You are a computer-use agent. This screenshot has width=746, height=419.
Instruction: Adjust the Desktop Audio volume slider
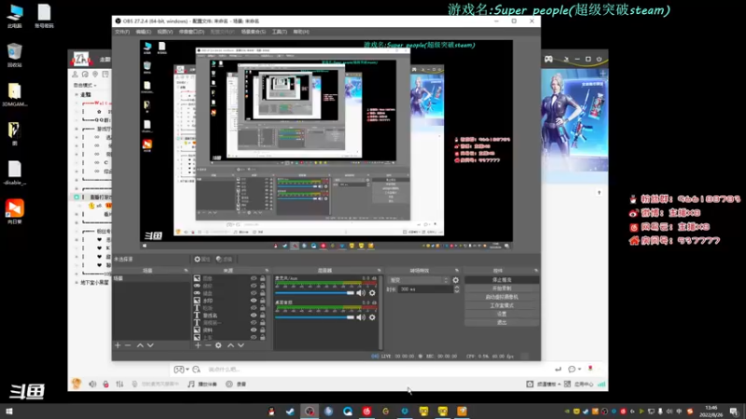pos(315,318)
